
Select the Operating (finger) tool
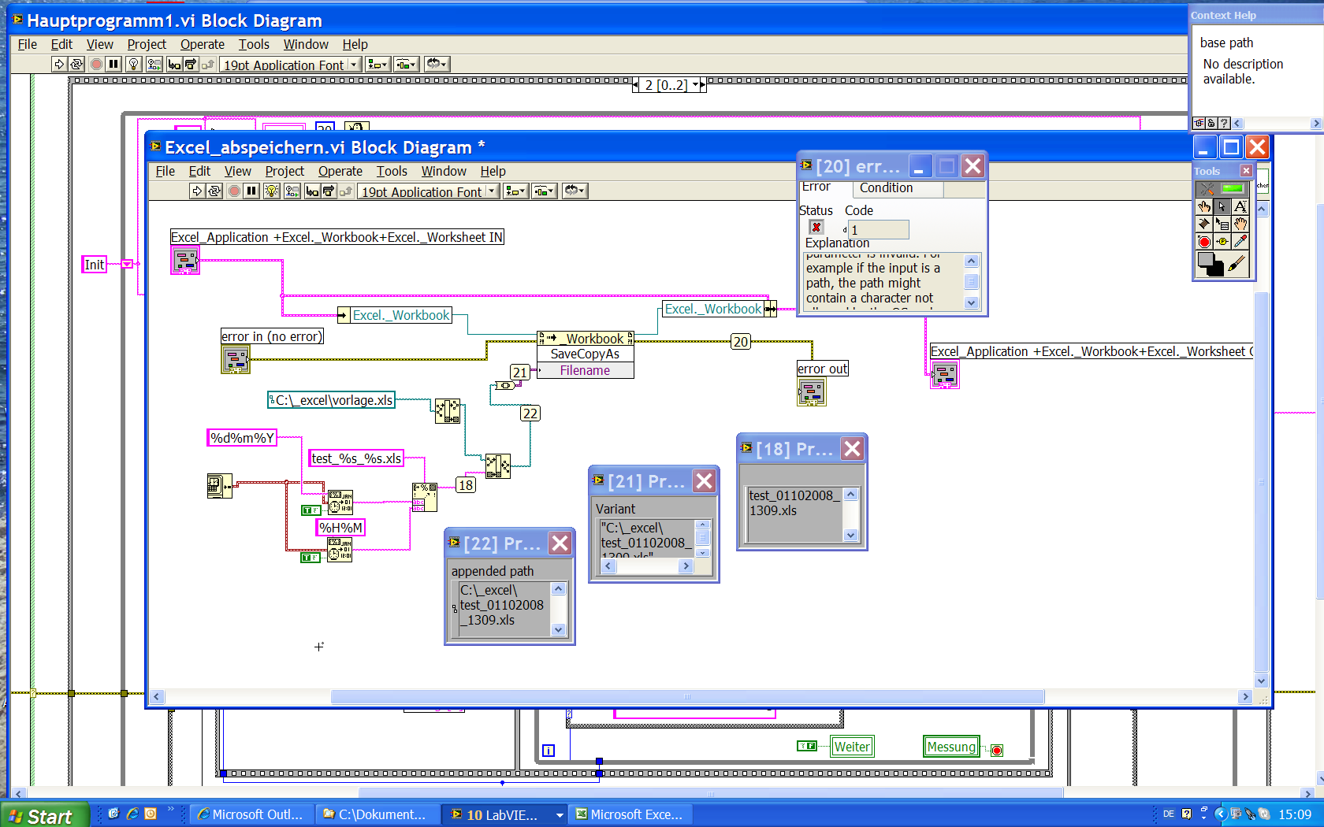click(x=1204, y=206)
